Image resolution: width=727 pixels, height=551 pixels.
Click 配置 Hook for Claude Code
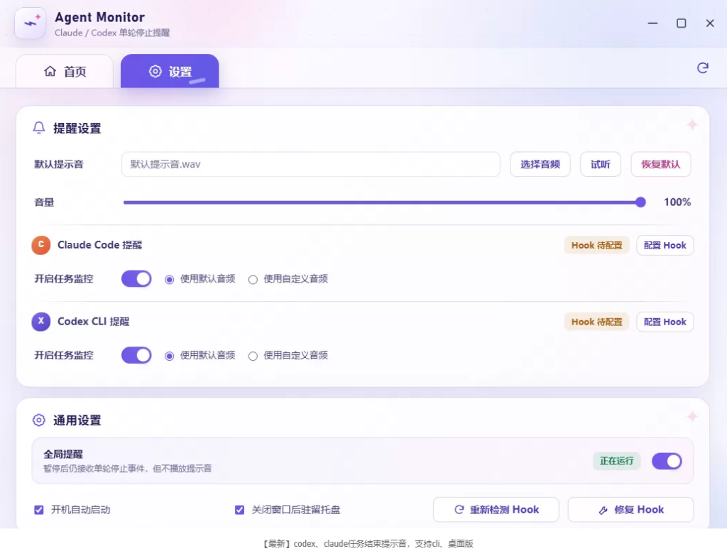point(665,246)
